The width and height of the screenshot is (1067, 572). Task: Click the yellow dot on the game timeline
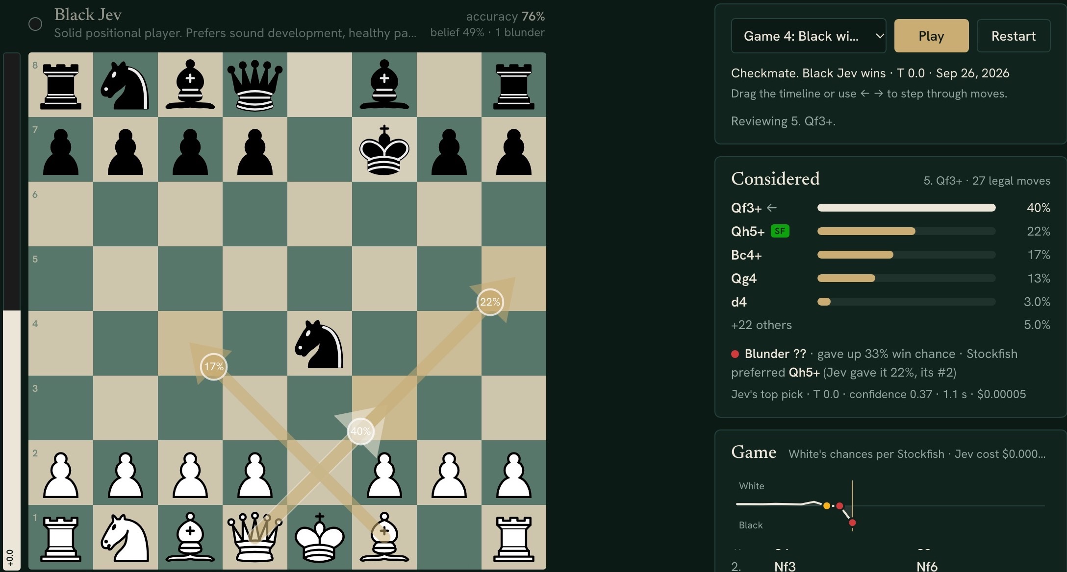click(827, 505)
